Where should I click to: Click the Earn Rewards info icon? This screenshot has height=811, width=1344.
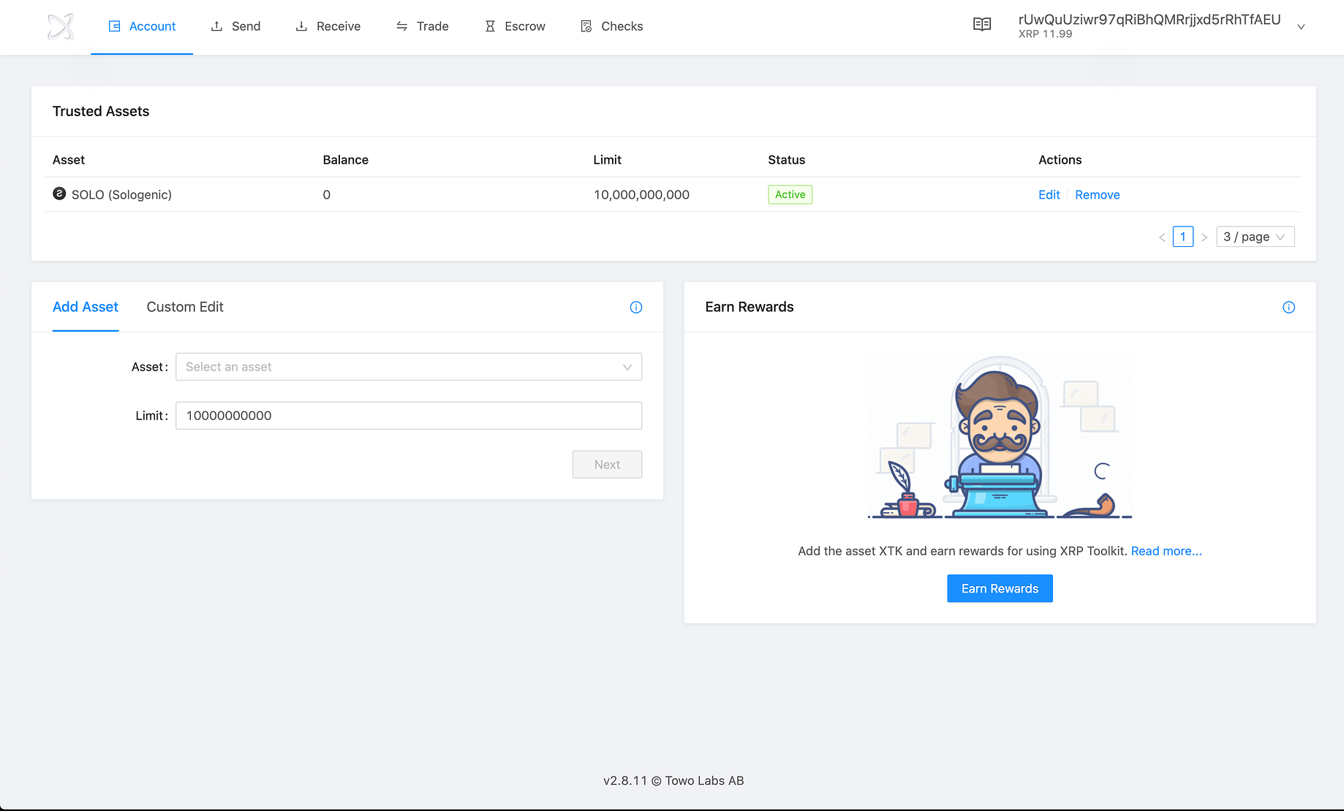1288,308
